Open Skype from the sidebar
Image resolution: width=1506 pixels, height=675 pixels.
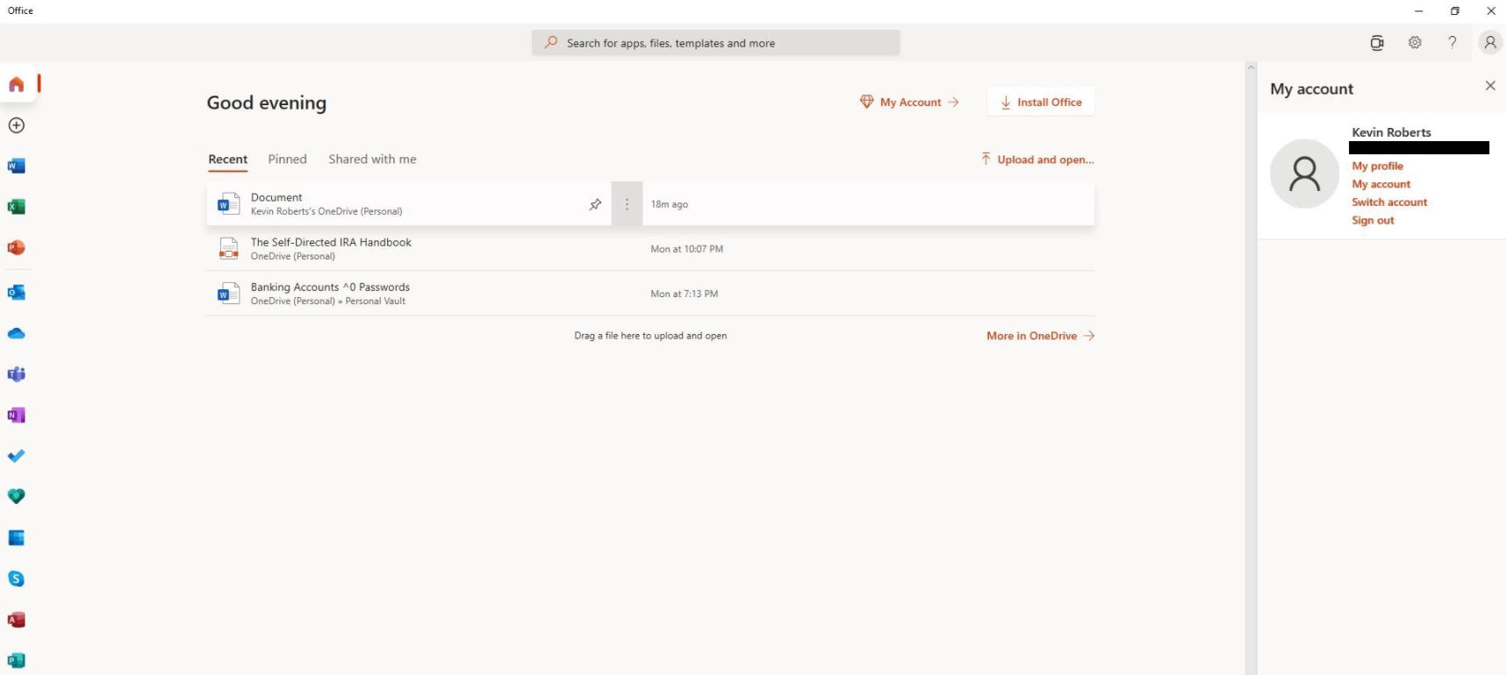17,579
